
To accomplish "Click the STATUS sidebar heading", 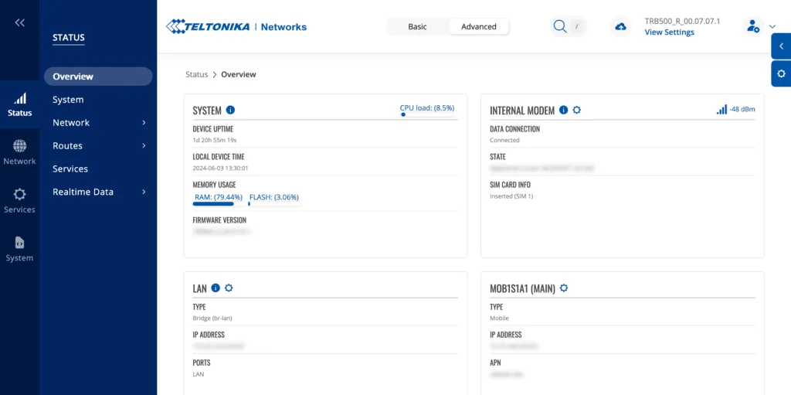I will 69,37.
